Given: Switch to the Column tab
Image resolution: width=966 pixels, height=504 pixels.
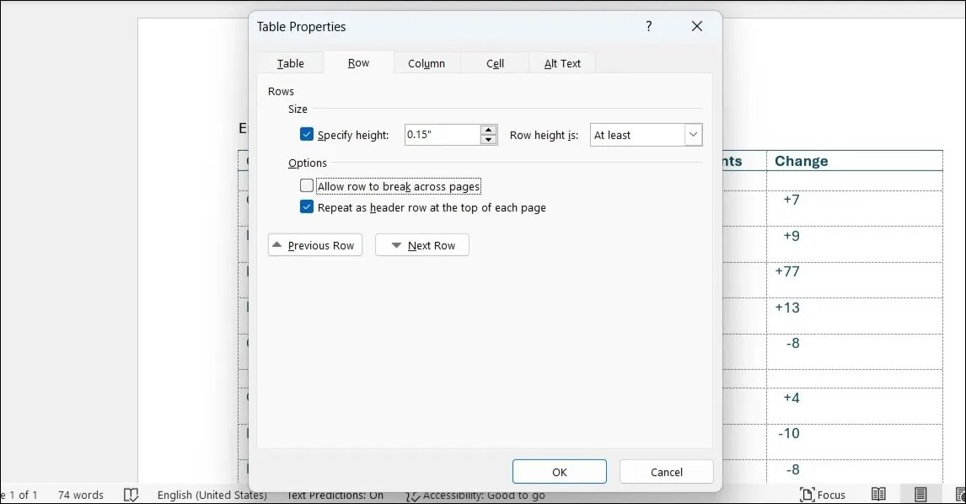Looking at the screenshot, I should (x=427, y=62).
